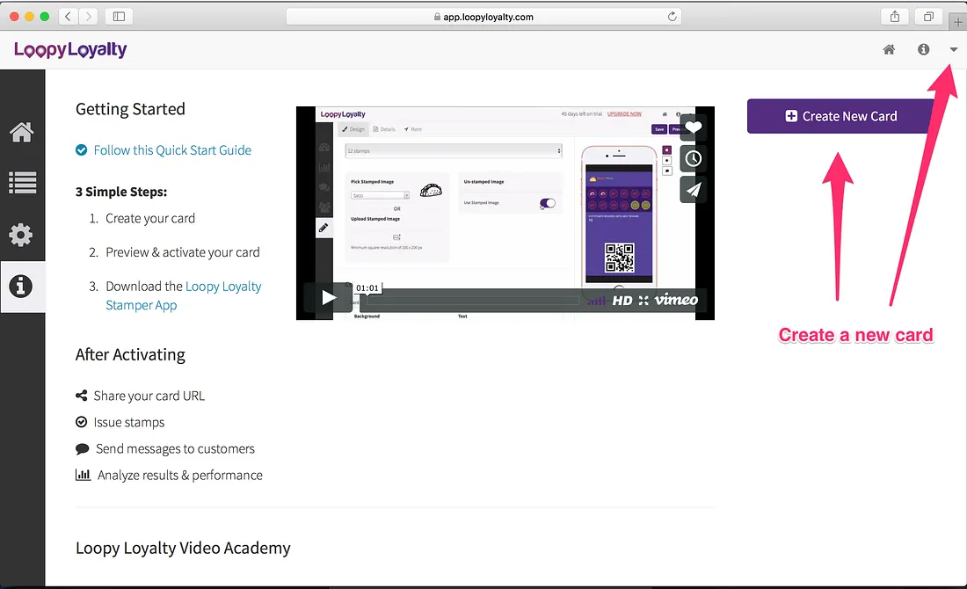Click the video progress bar
967x589 pixels.
tap(472, 301)
